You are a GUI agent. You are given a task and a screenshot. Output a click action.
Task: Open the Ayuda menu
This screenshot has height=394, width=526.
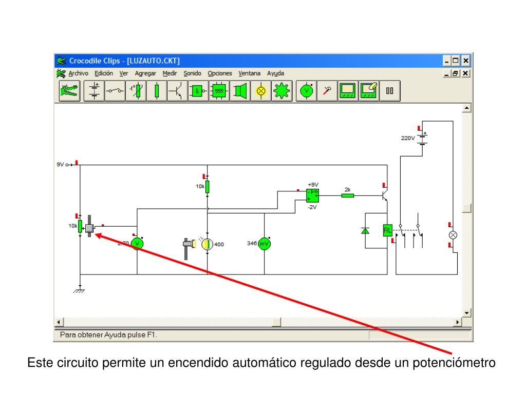point(275,73)
